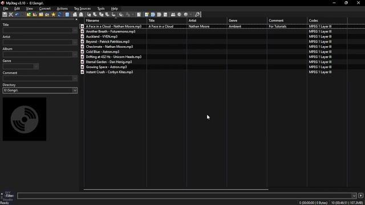Close the filter bar with its X
This screenshot has height=205, width=365.
(x=2, y=194)
